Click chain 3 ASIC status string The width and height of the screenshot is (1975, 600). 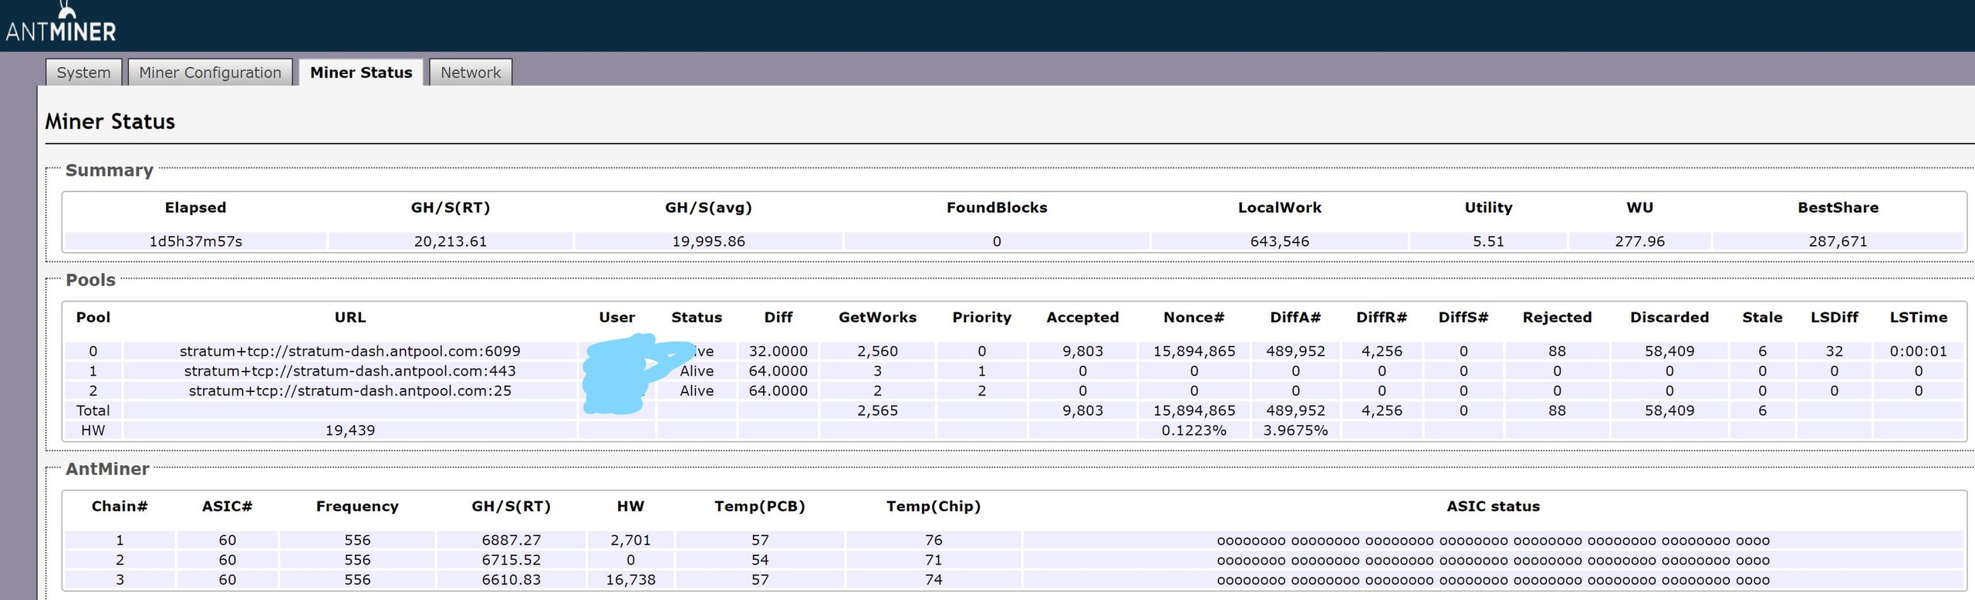[x=1493, y=581]
